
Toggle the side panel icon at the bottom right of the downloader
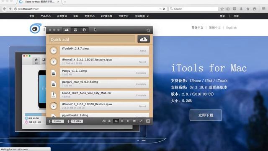(x=148, y=121)
